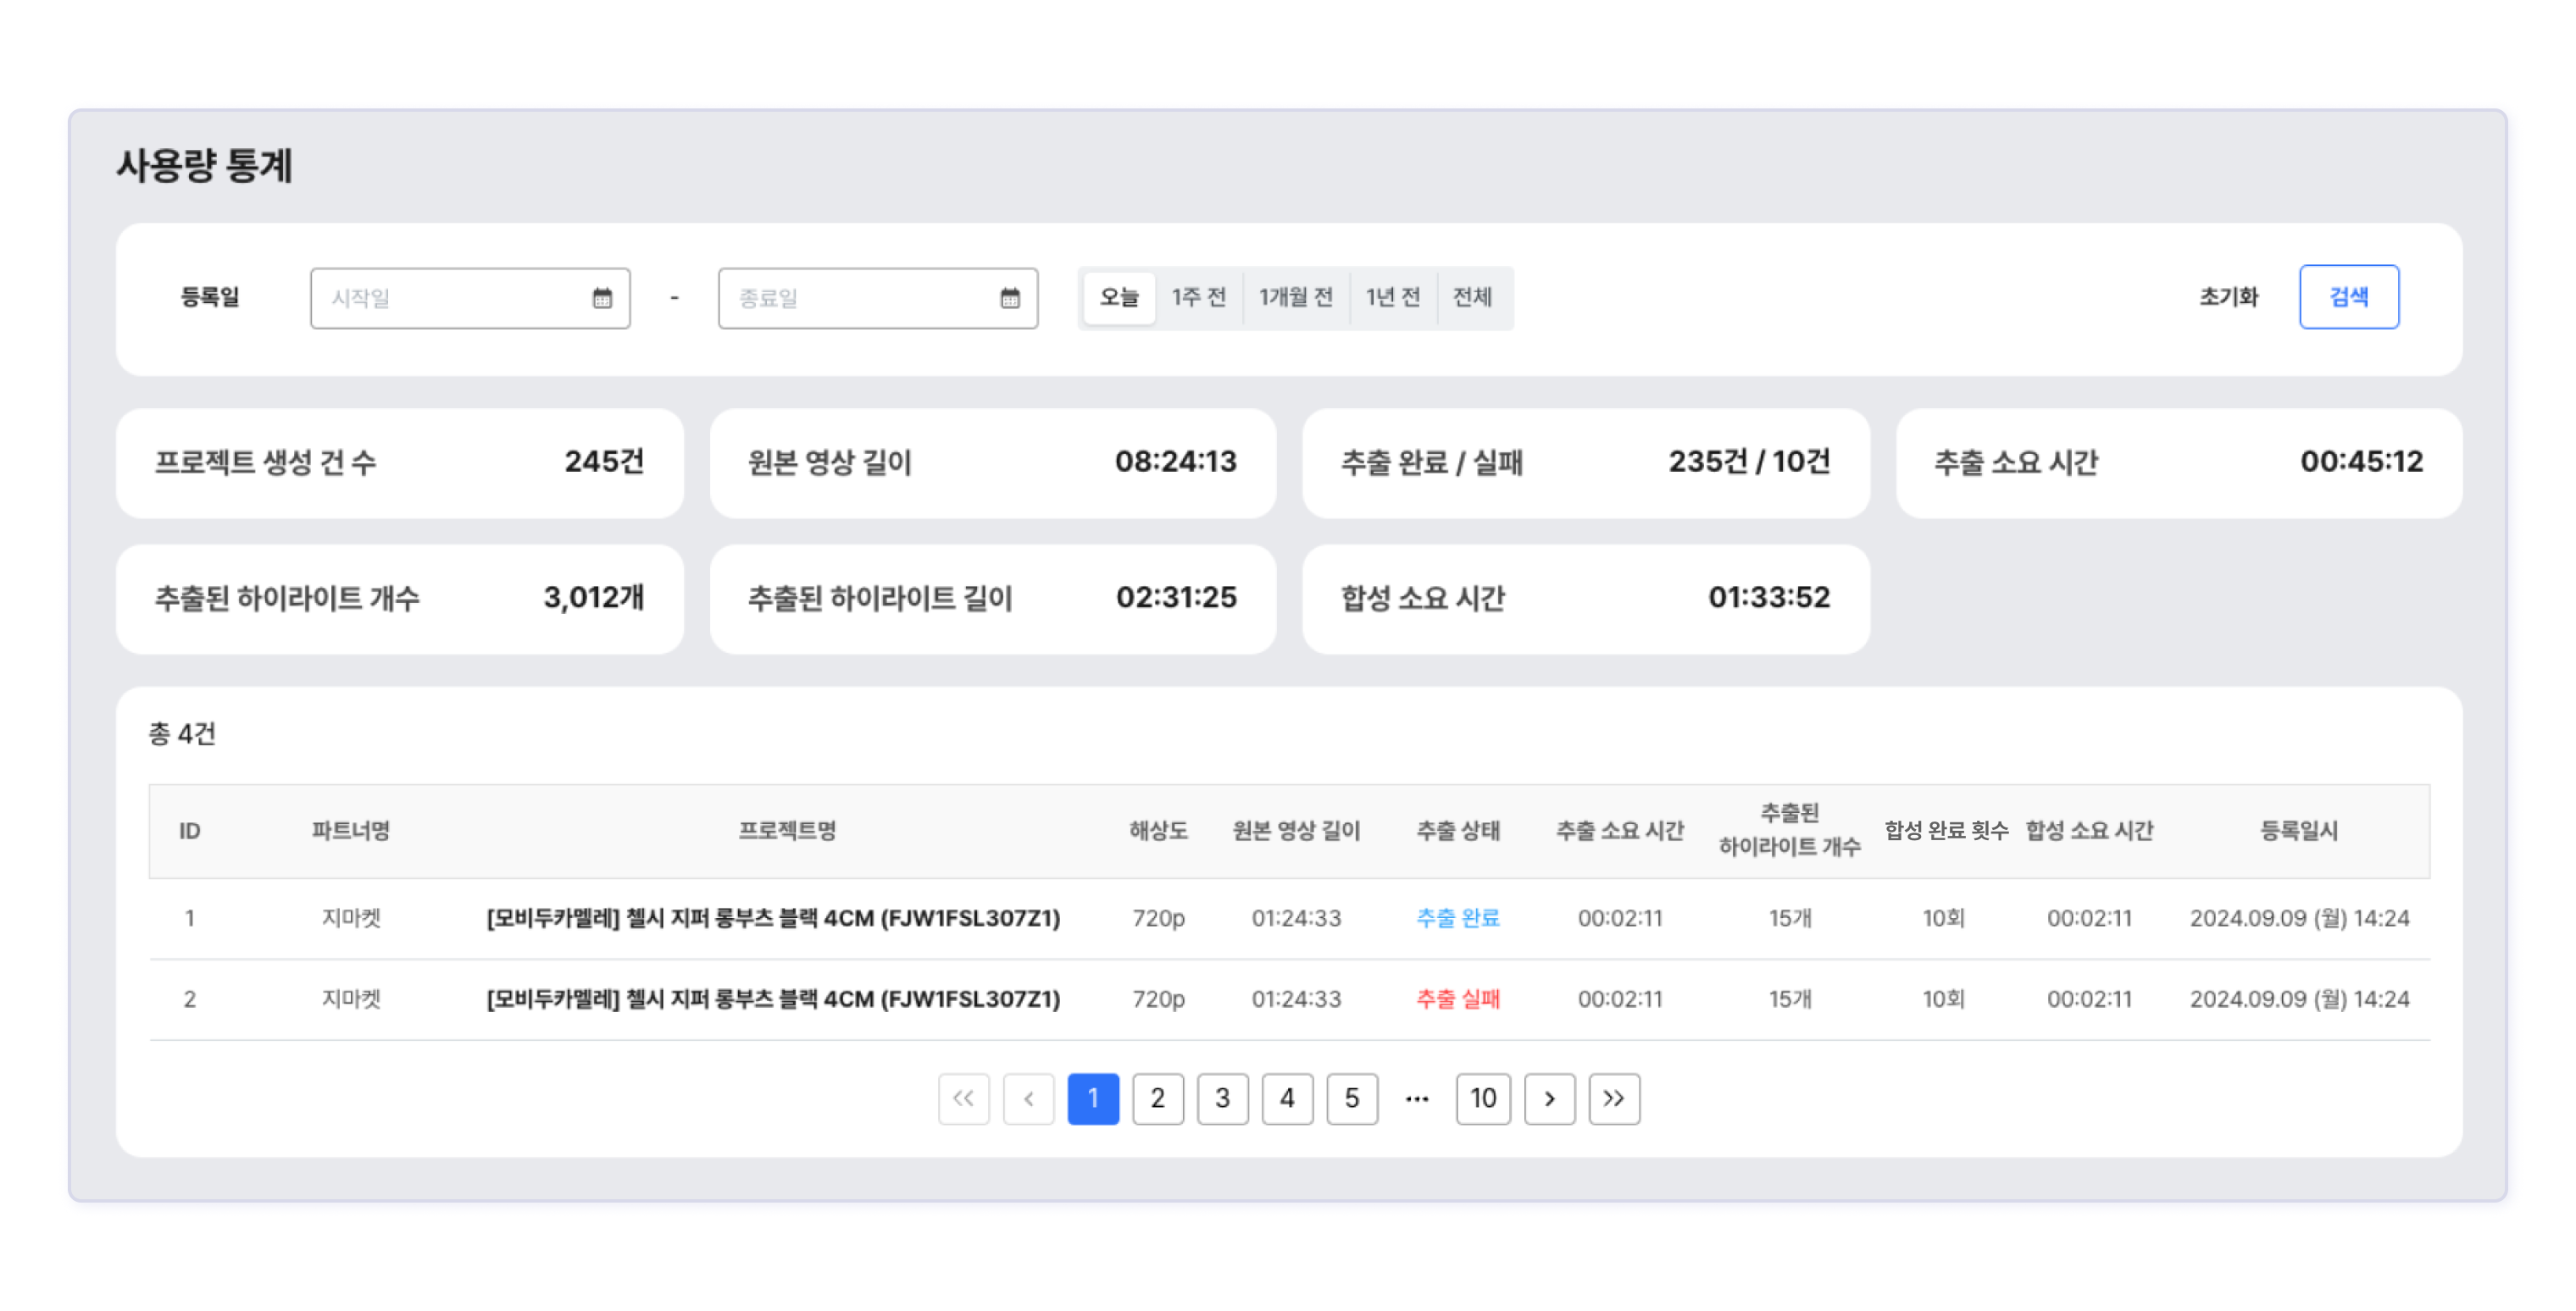Click the next page arrow icon
This screenshot has height=1311, width=2576.
point(1549,1098)
